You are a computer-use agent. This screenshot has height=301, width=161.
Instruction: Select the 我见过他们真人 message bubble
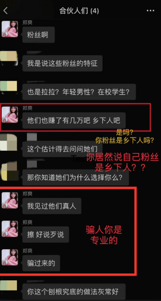[x=52, y=206]
